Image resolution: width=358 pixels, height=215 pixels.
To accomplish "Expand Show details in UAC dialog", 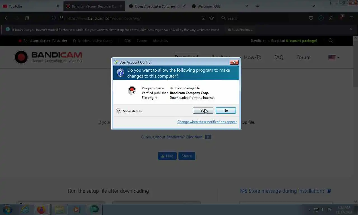I will coord(129,111).
